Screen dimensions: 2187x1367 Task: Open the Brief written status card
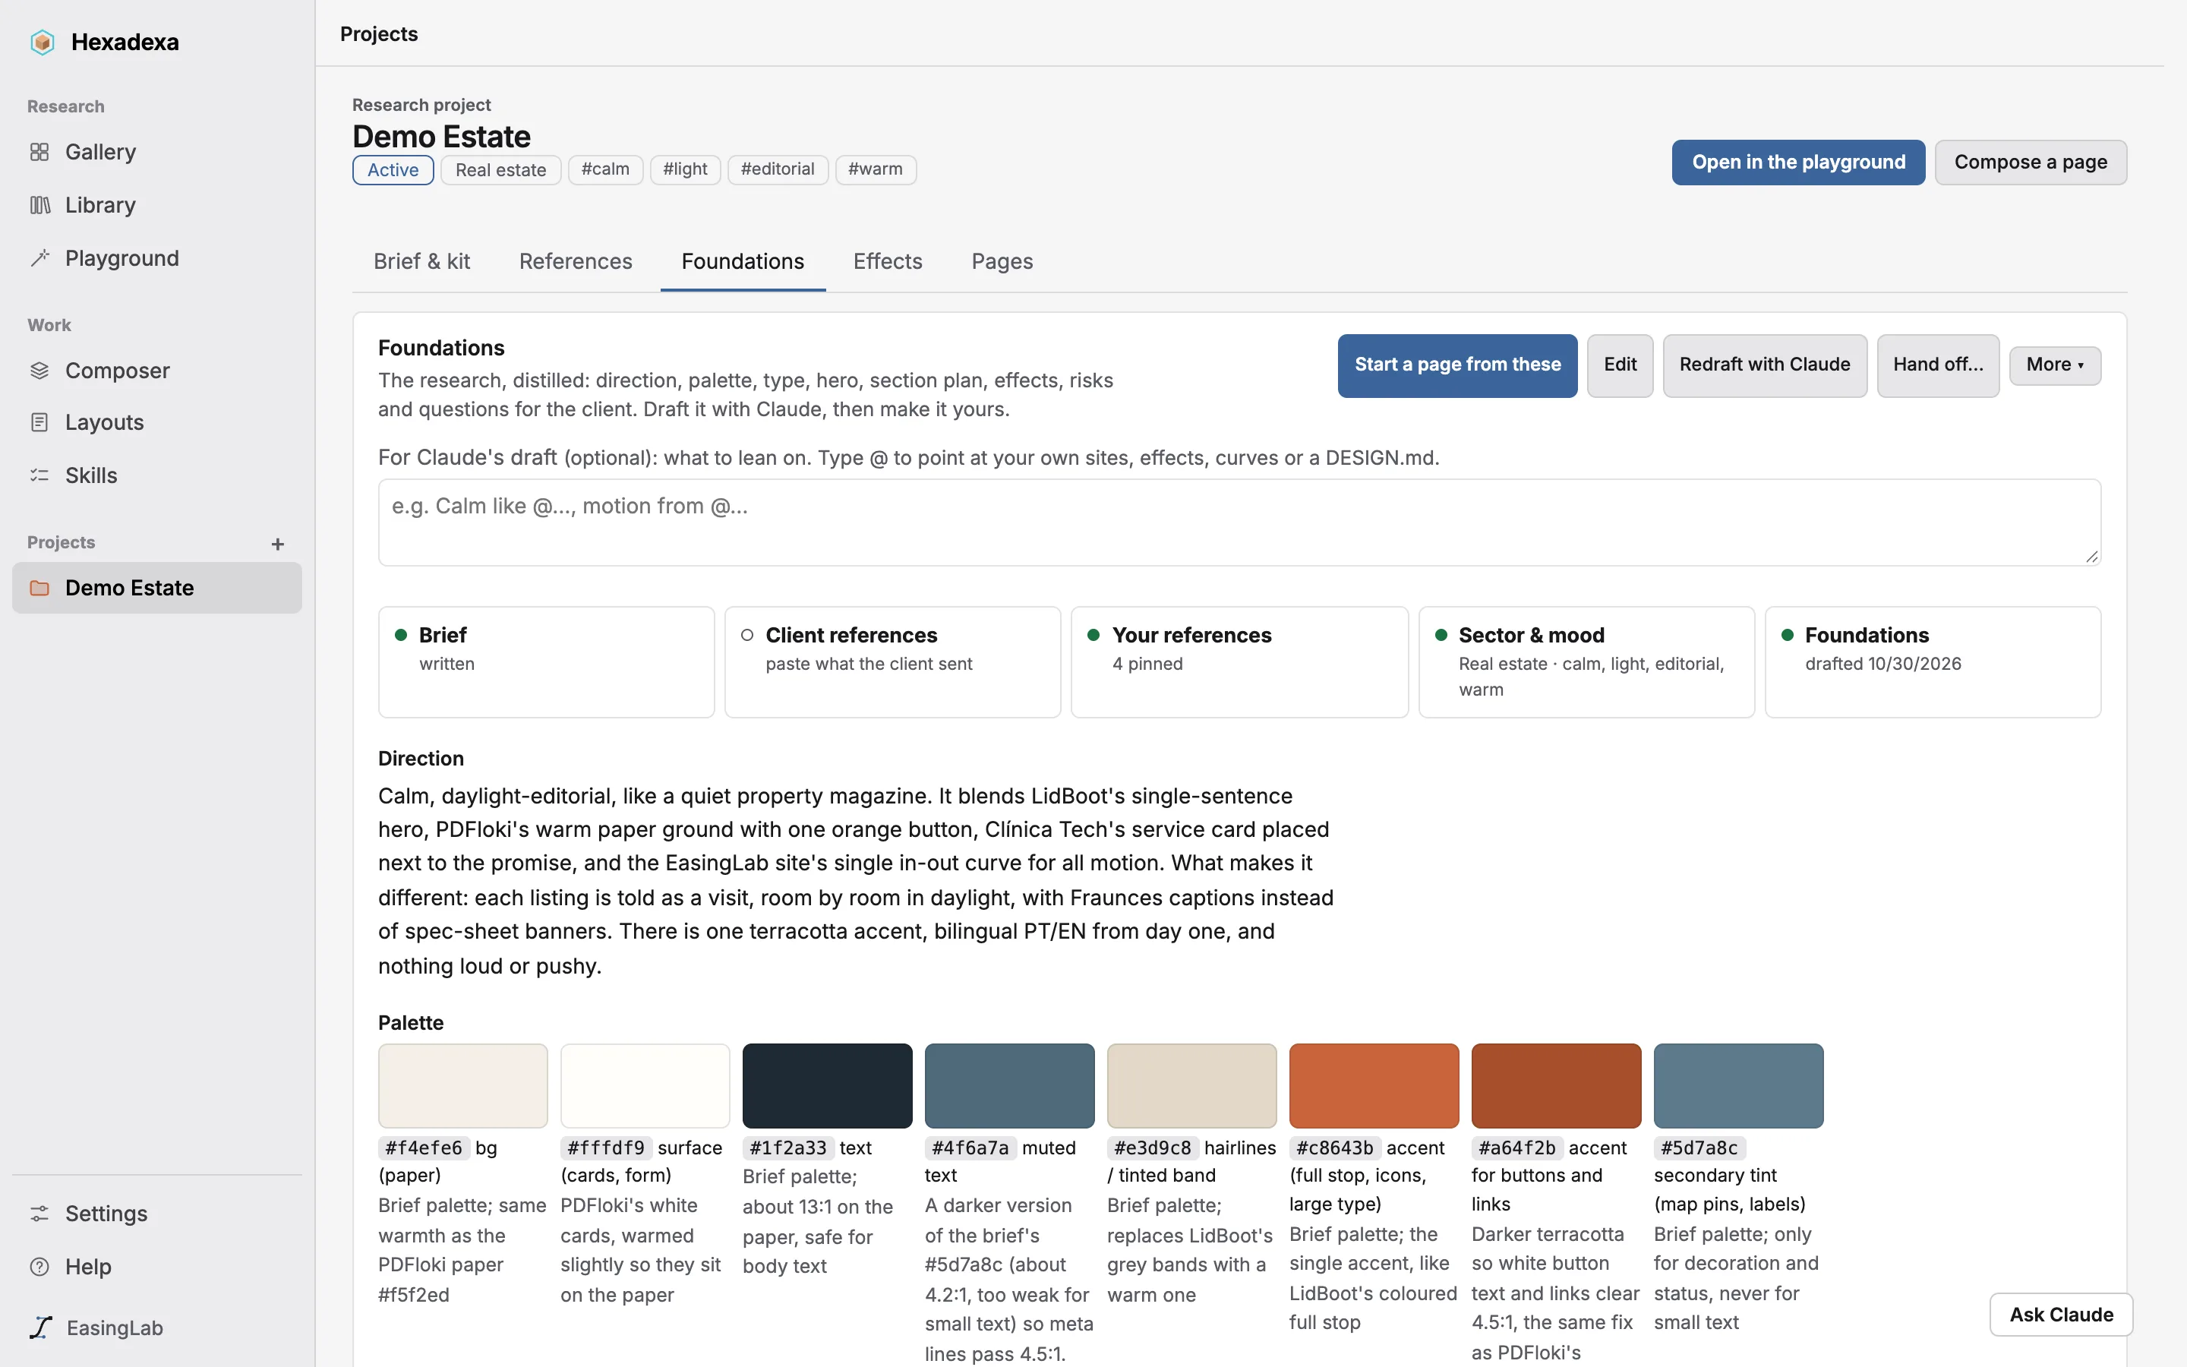pyautogui.click(x=546, y=661)
